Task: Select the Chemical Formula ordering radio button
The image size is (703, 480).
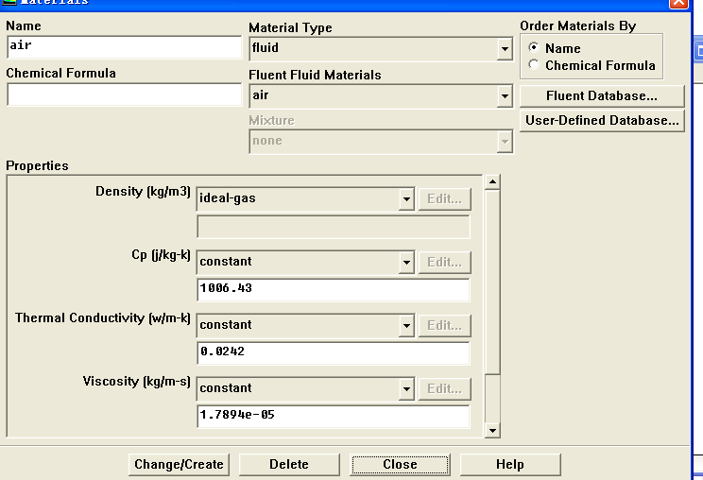Action: (x=534, y=64)
